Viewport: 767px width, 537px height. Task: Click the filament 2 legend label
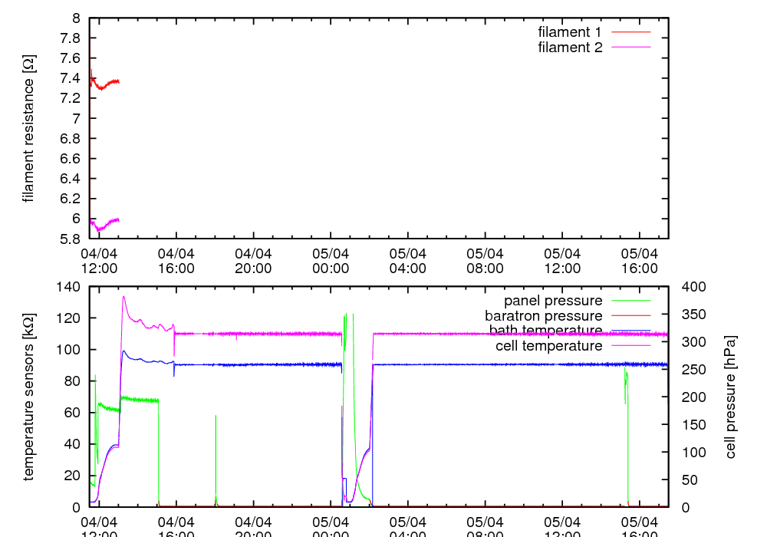(569, 48)
